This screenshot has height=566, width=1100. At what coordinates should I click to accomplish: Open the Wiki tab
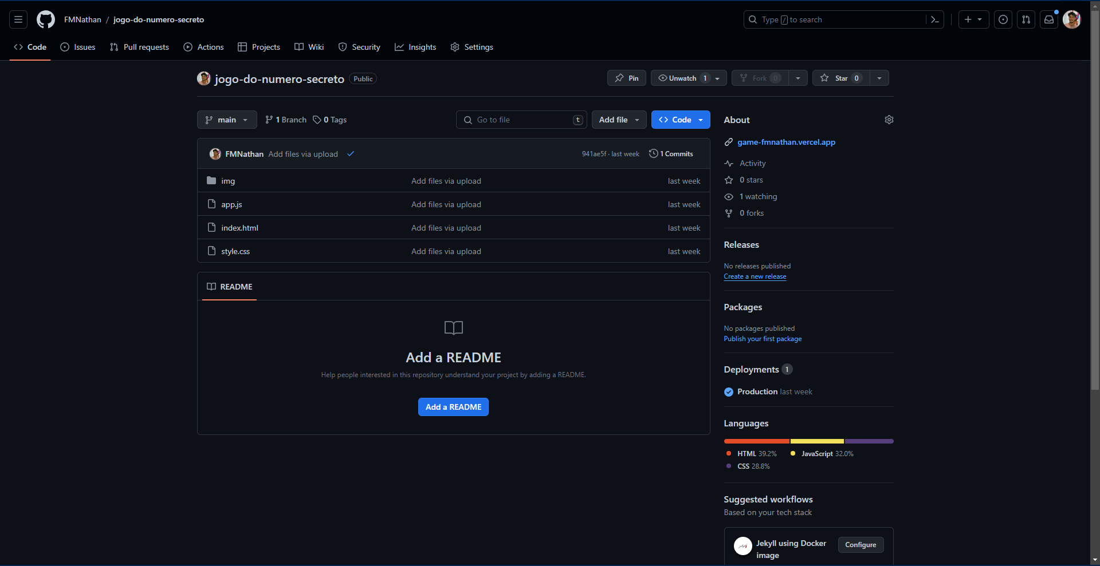point(309,47)
